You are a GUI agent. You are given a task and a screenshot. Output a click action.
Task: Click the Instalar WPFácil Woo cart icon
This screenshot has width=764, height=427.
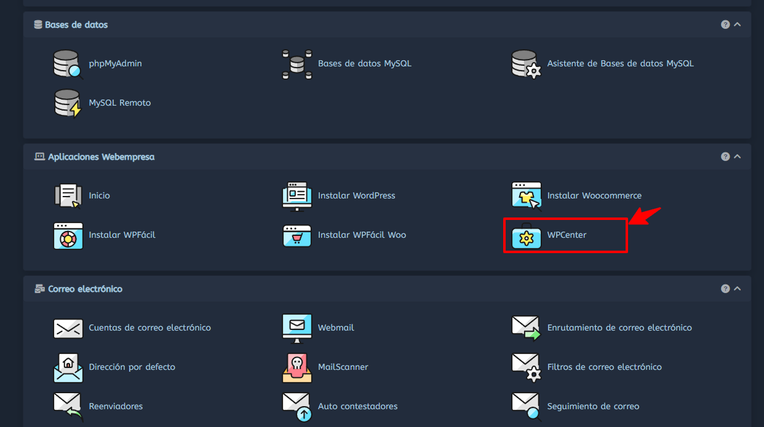(297, 235)
